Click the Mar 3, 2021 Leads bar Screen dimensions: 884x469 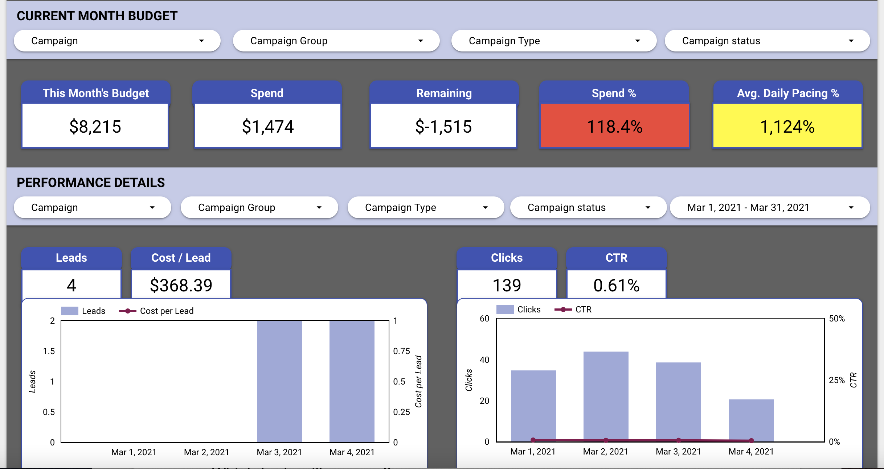[279, 381]
